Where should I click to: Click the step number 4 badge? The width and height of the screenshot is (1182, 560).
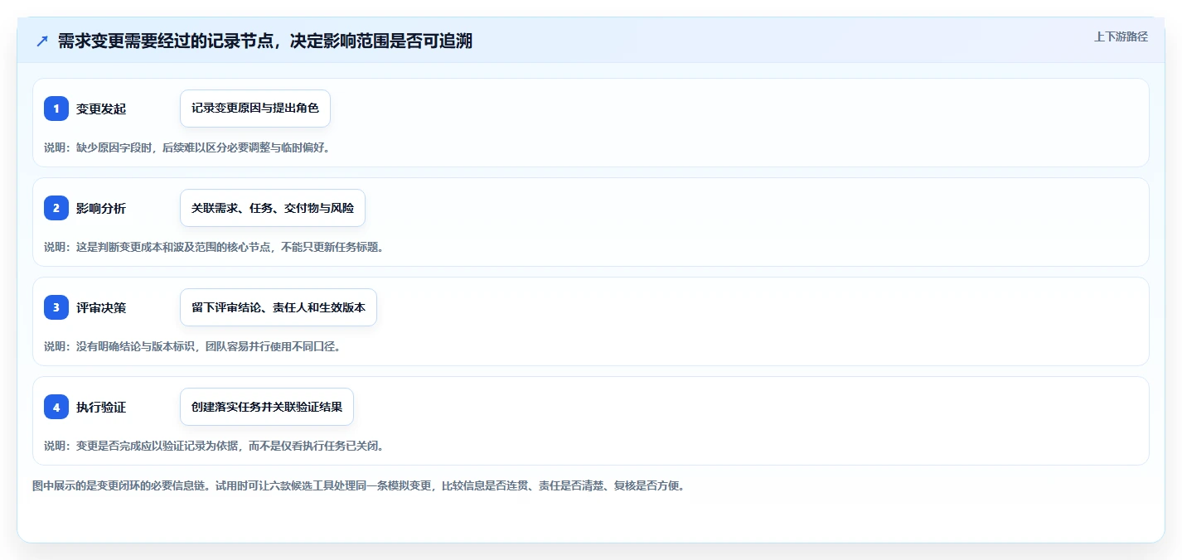[x=56, y=407]
